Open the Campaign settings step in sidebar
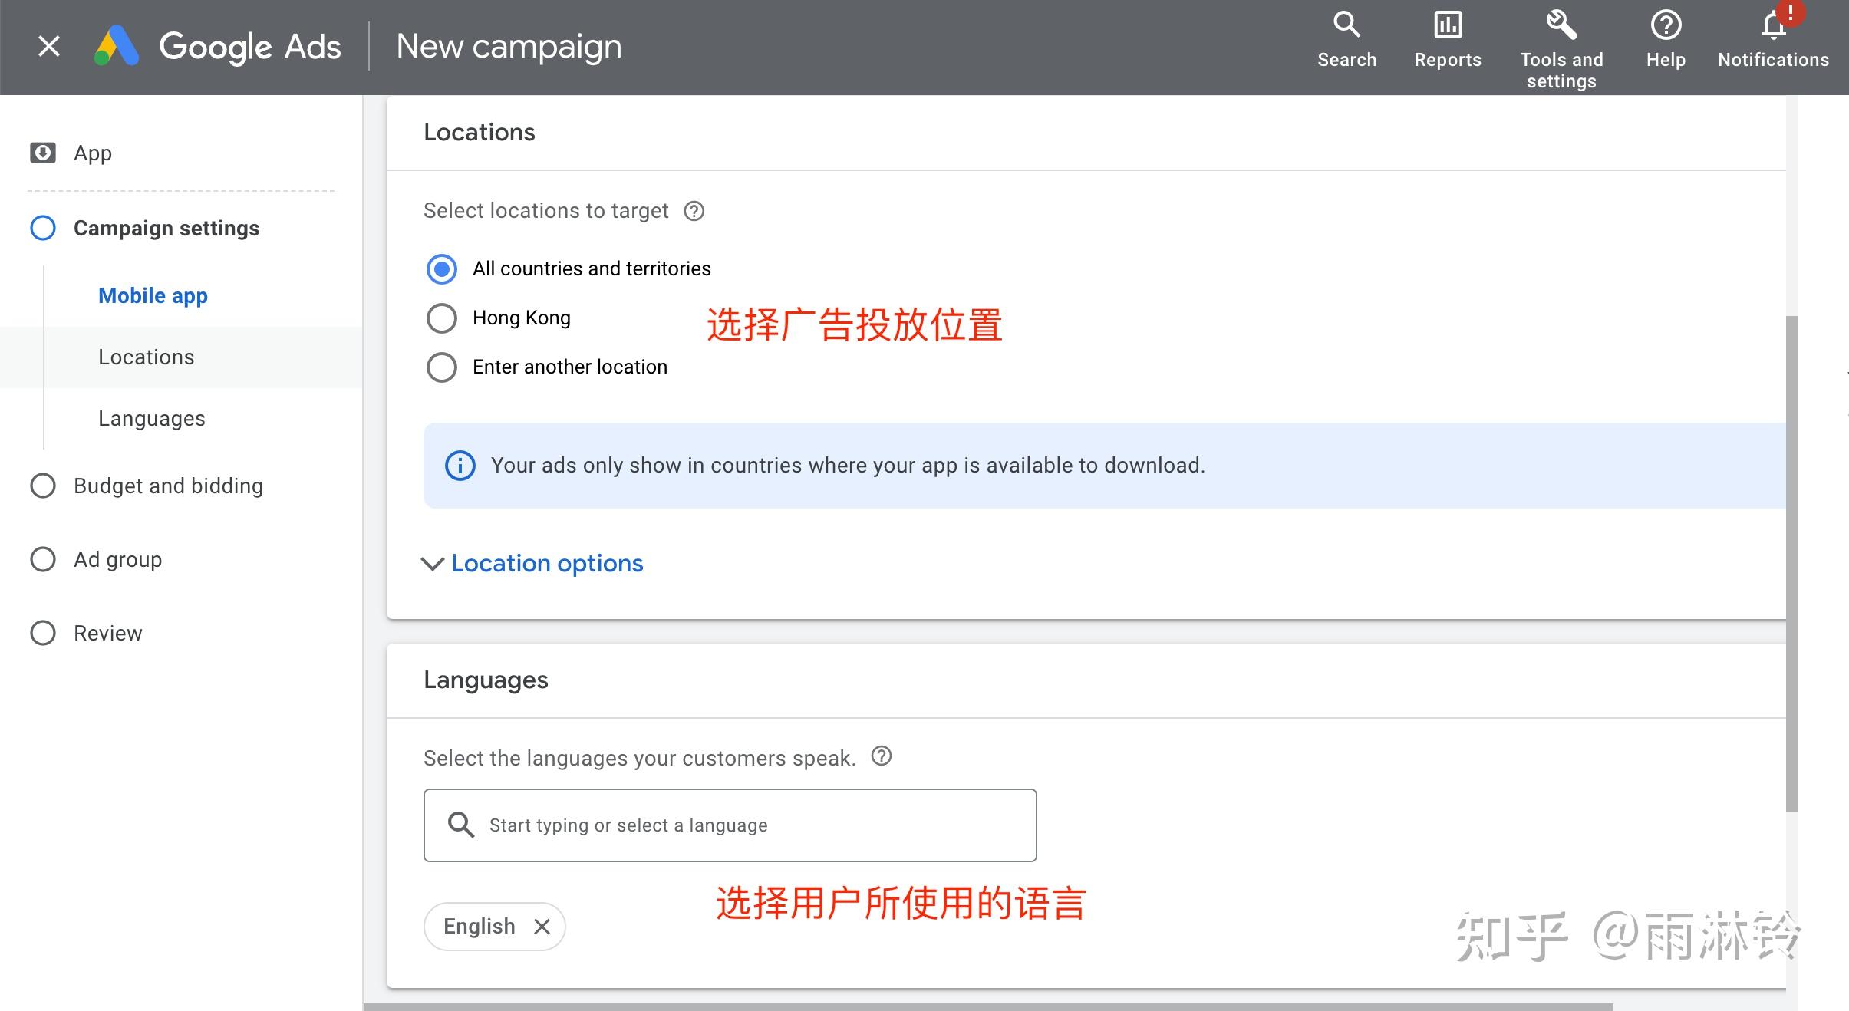 pos(166,229)
